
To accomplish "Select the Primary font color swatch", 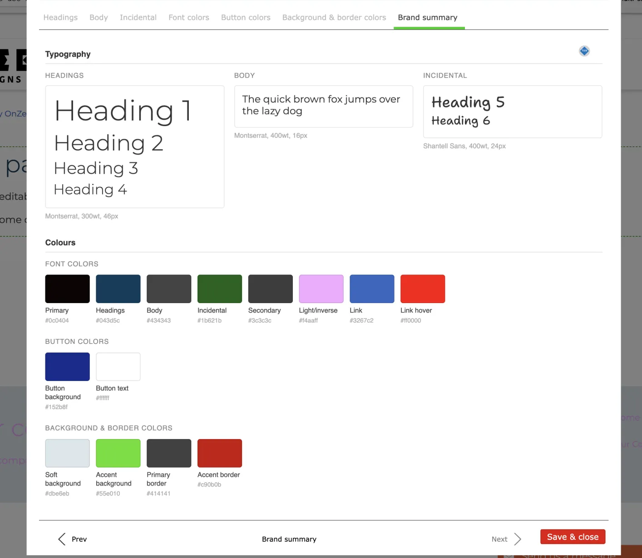I will (67, 289).
